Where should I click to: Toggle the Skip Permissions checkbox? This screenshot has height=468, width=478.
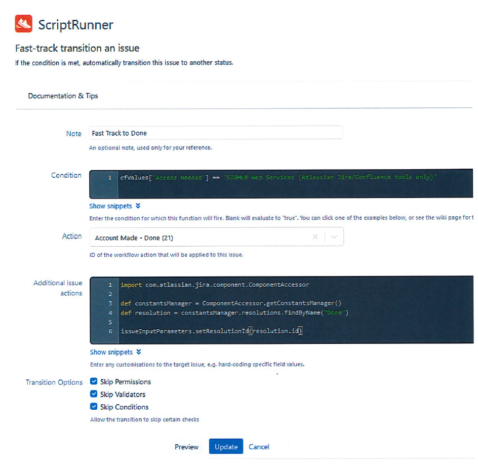click(94, 381)
